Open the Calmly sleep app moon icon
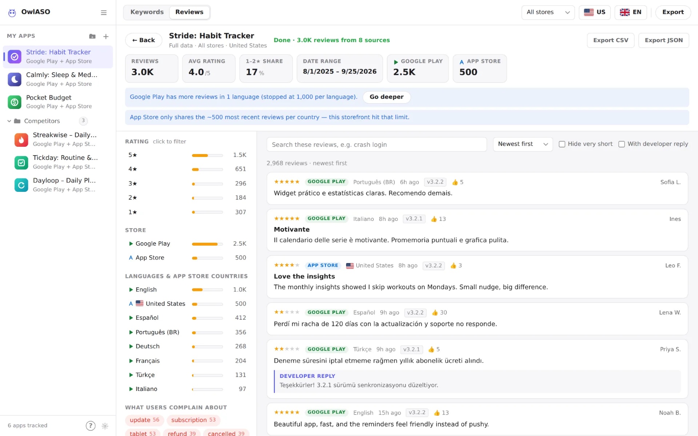The width and height of the screenshot is (698, 436). pyautogui.click(x=15, y=79)
